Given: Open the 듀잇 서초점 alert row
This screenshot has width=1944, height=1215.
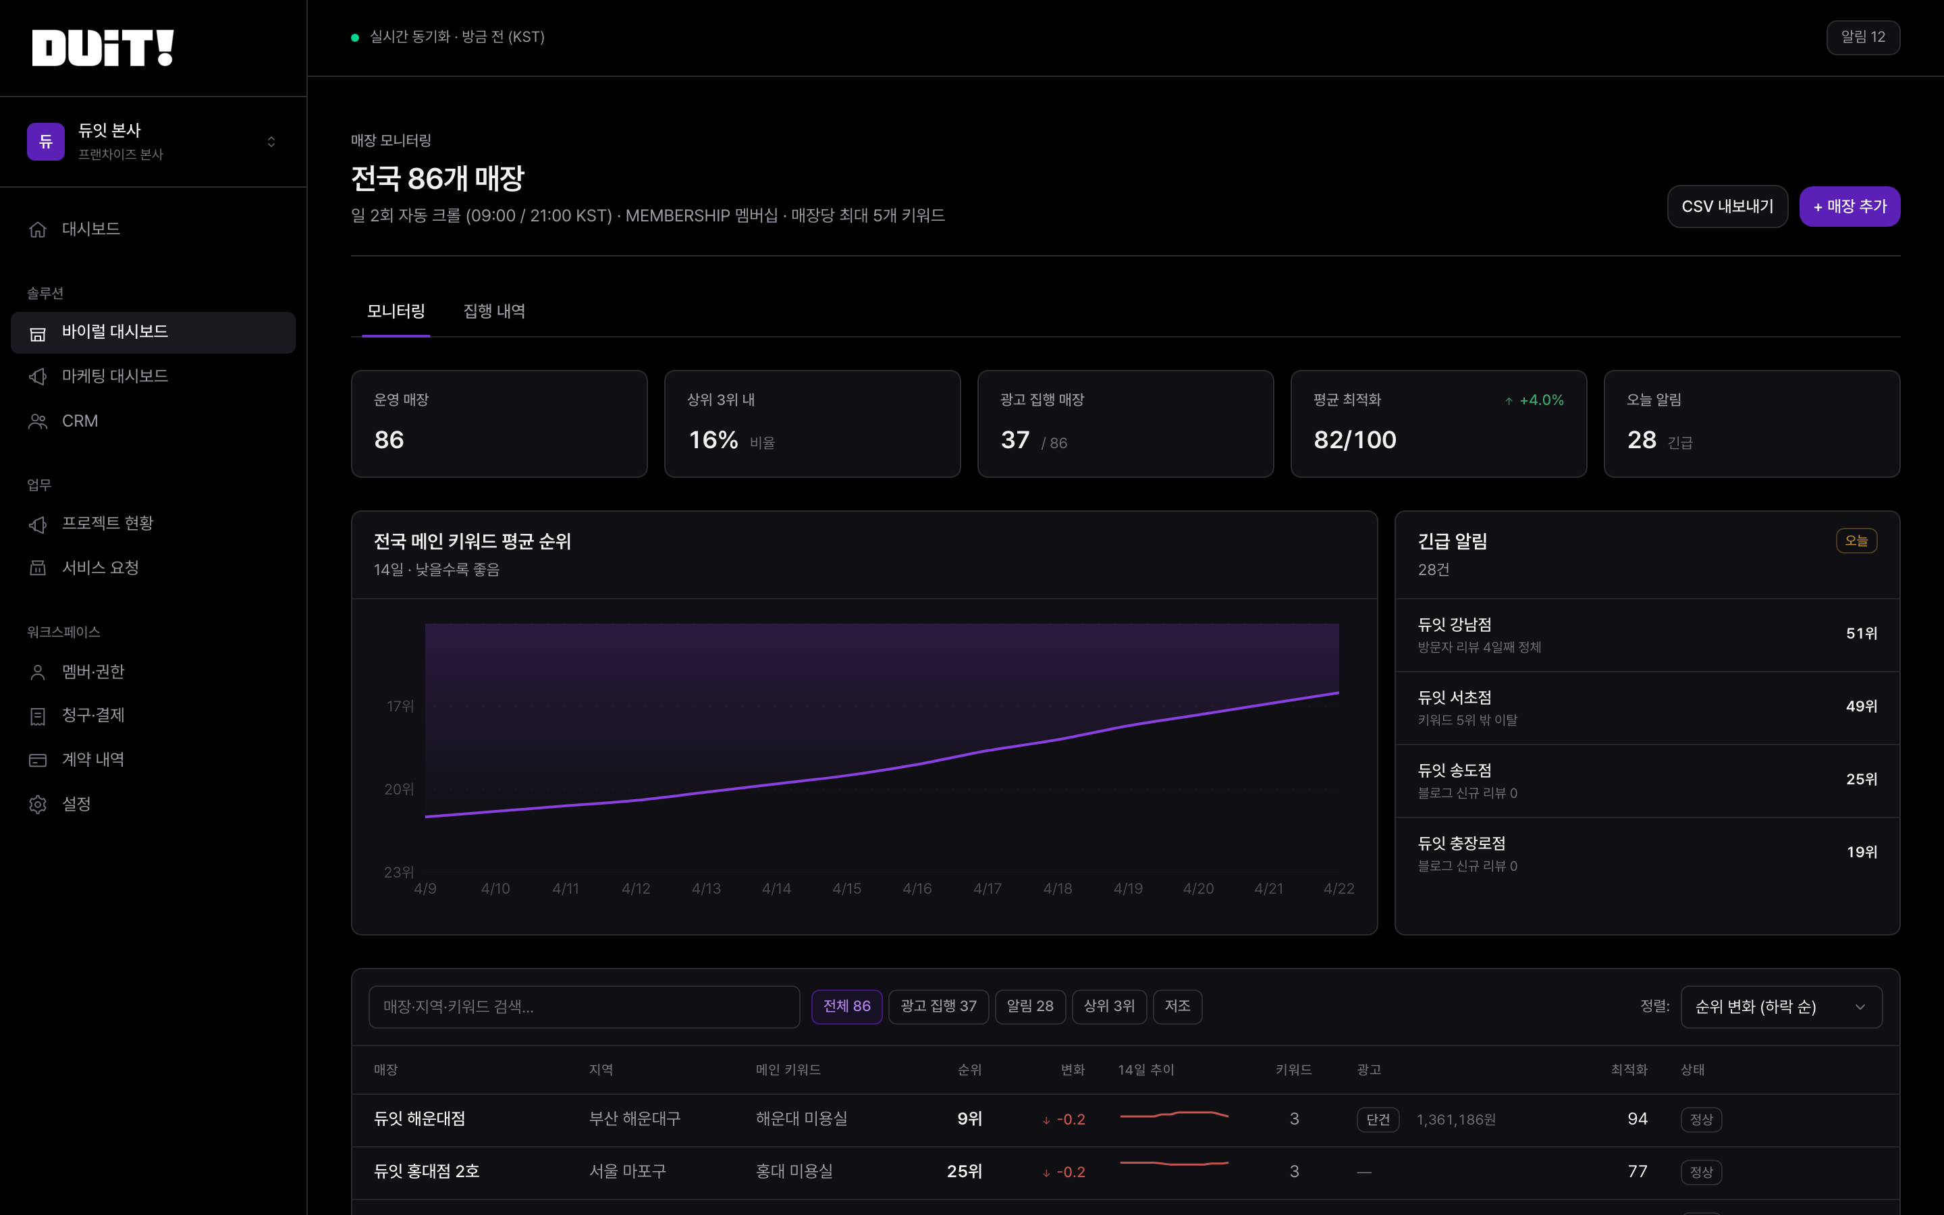Looking at the screenshot, I should point(1647,708).
